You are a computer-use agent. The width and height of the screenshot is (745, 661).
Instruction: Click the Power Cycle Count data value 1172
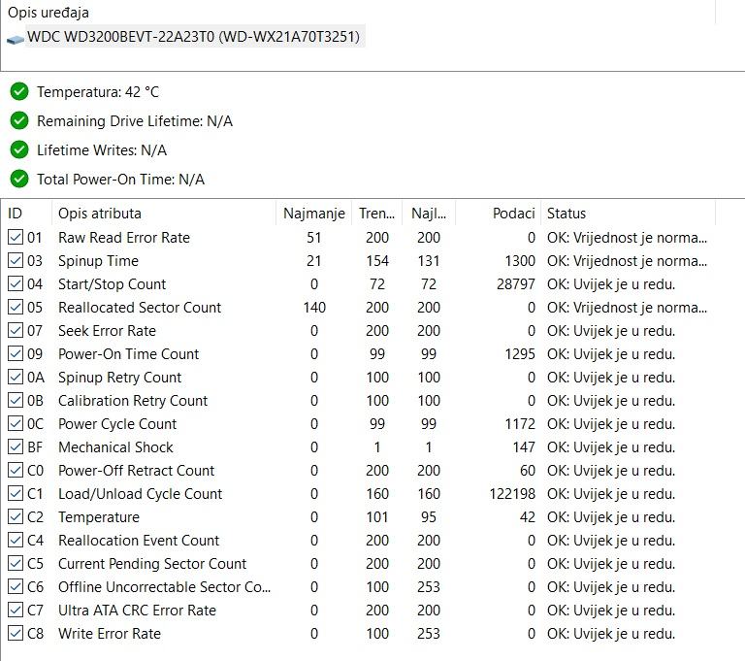click(520, 424)
